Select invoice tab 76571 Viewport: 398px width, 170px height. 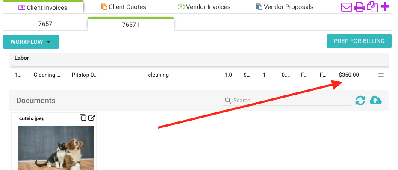[x=131, y=25]
